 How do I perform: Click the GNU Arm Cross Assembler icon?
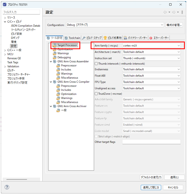(x=55, y=61)
